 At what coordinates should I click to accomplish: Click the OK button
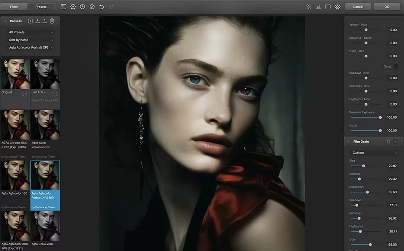(x=386, y=6)
